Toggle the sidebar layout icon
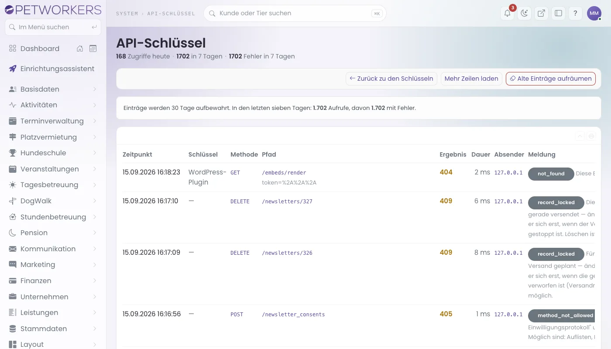The image size is (611, 349). click(558, 13)
